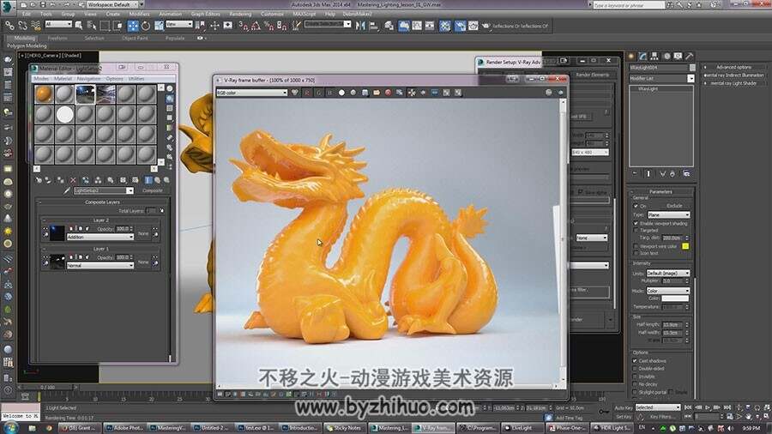Click the Mirror tool icon
Image resolution: width=772 pixels, height=434 pixels.
[360, 26]
